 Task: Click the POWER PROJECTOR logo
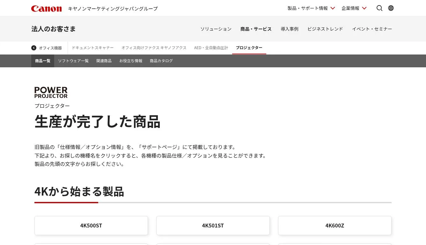click(x=51, y=92)
